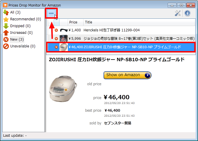Select the Increased (0) category
This screenshot has height=141, width=198.
point(21,33)
